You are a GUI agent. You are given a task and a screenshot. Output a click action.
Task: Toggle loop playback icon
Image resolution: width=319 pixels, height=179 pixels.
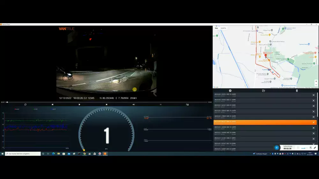pyautogui.click(x=26, y=105)
